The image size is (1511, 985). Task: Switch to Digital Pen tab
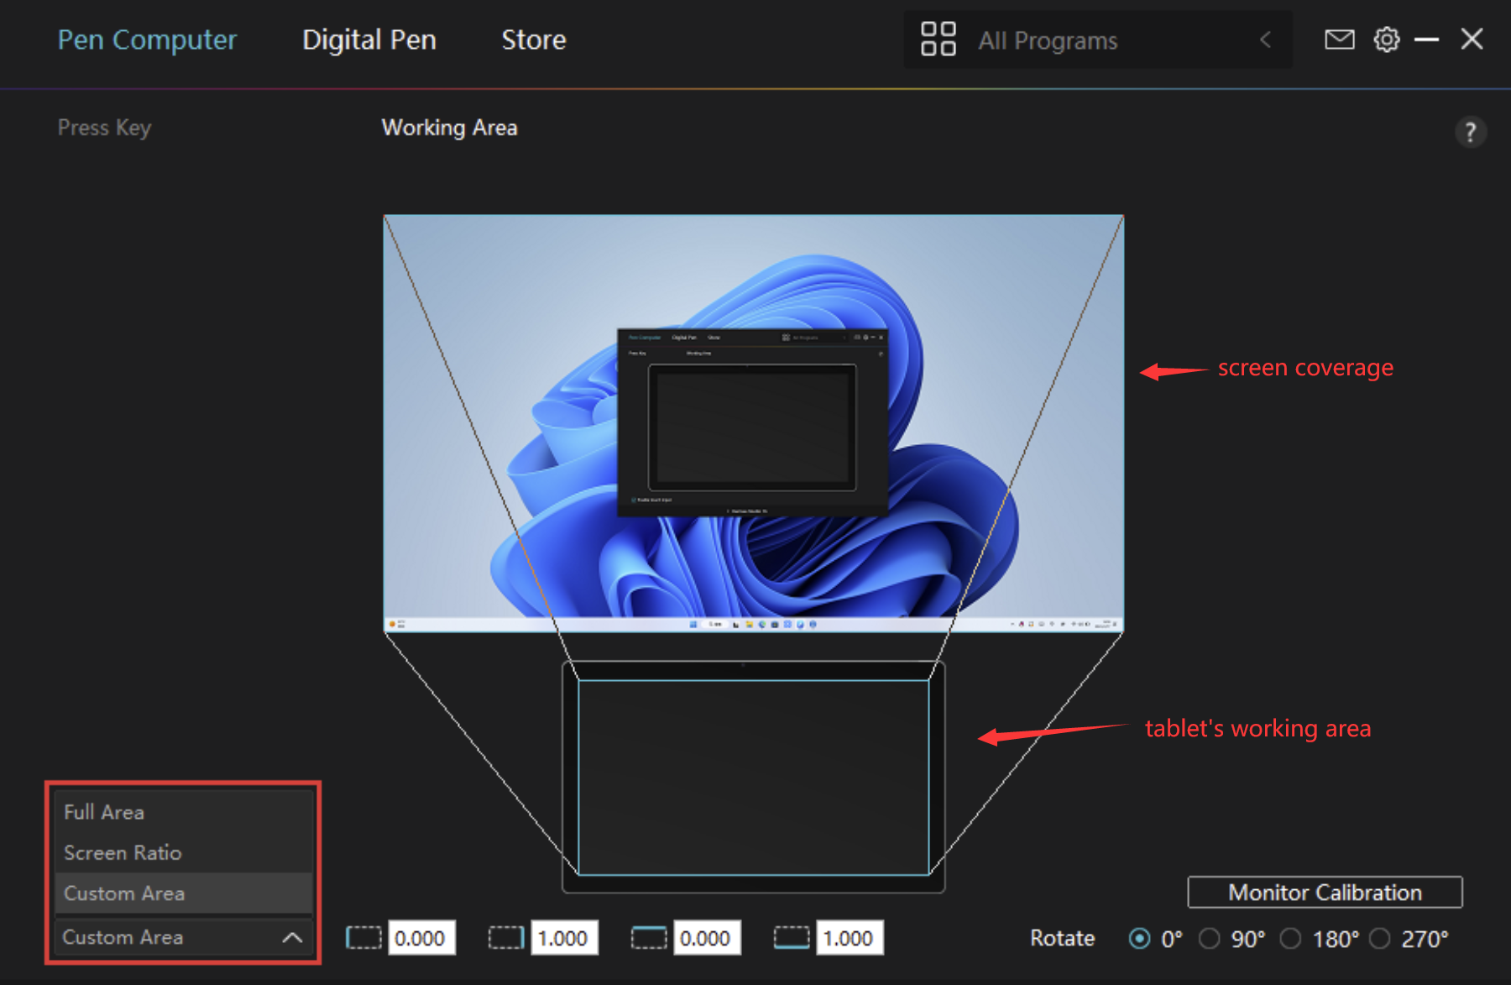pyautogui.click(x=369, y=39)
